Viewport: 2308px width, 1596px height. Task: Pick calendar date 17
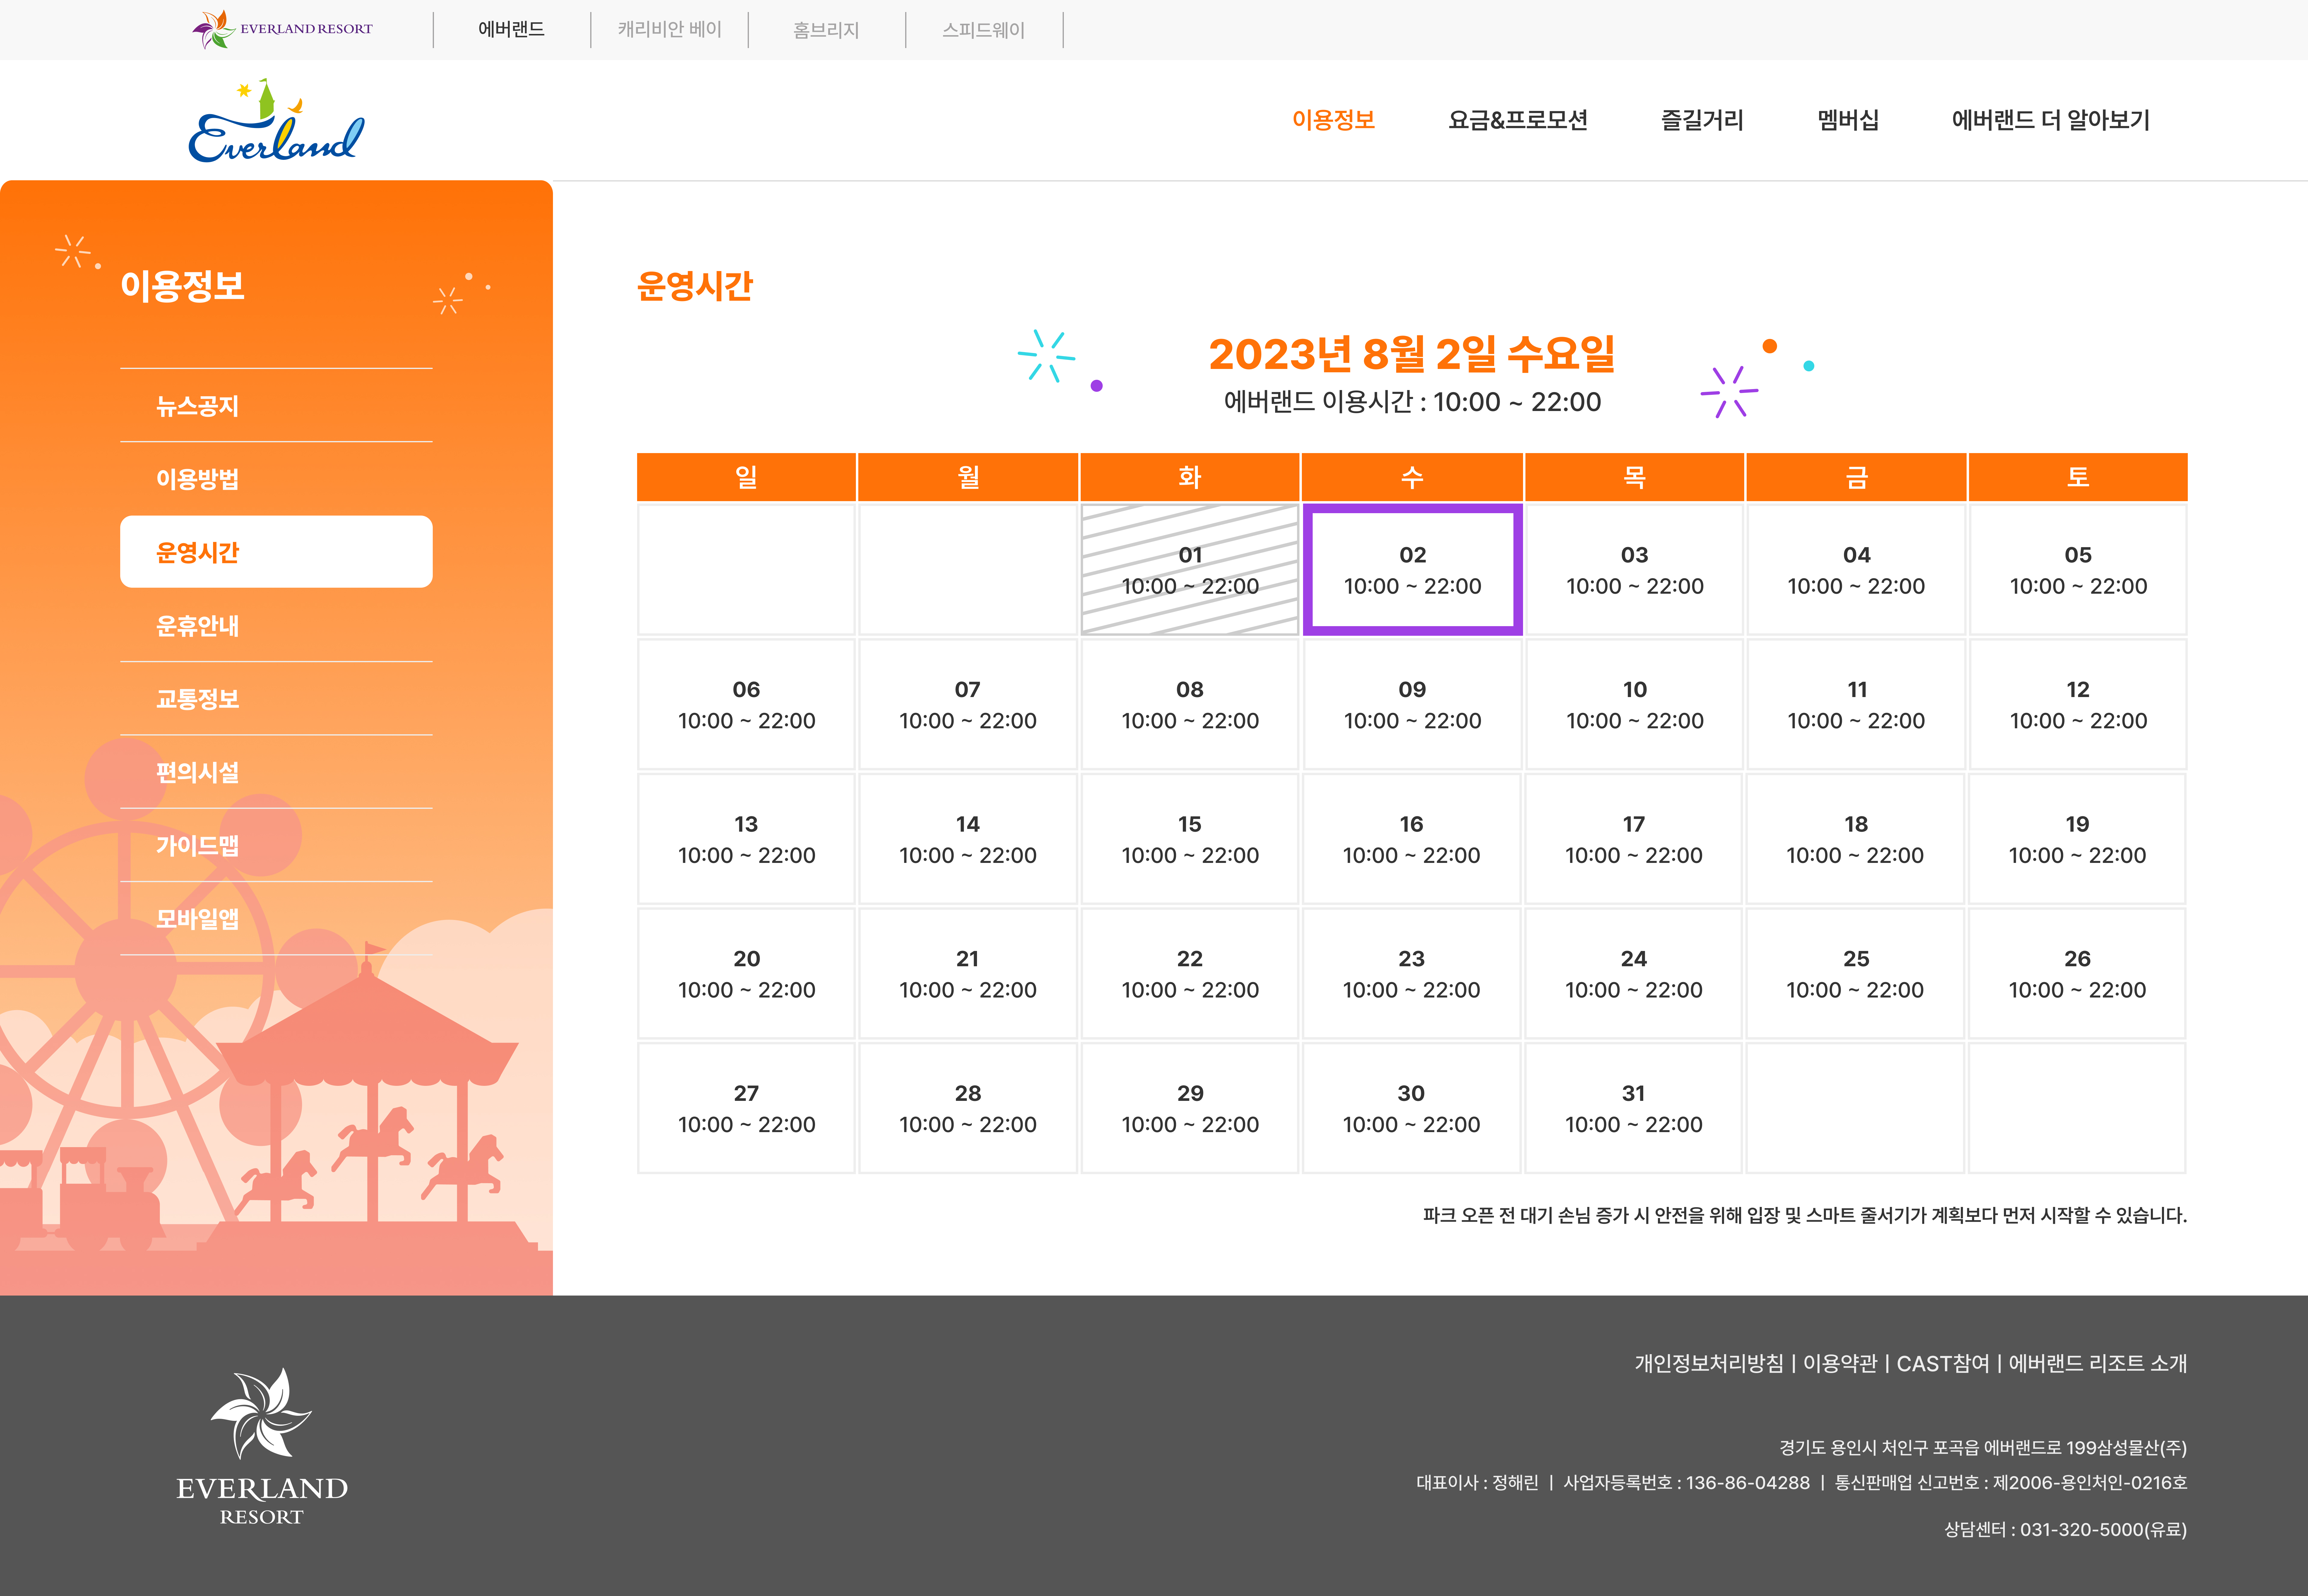click(x=1634, y=839)
